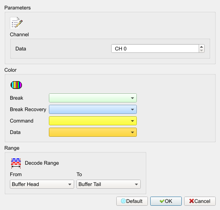Viewport: 220px width, 210px height.
Task: Click the rainbow Color palette icon
Action: (16, 85)
